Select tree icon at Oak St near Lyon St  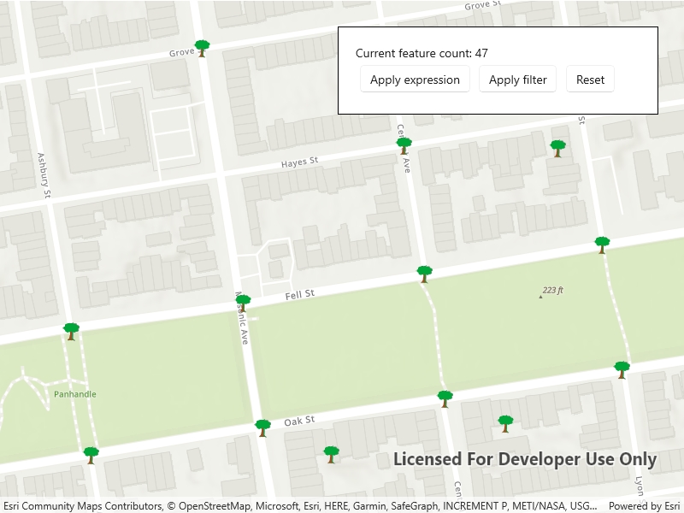pos(622,370)
